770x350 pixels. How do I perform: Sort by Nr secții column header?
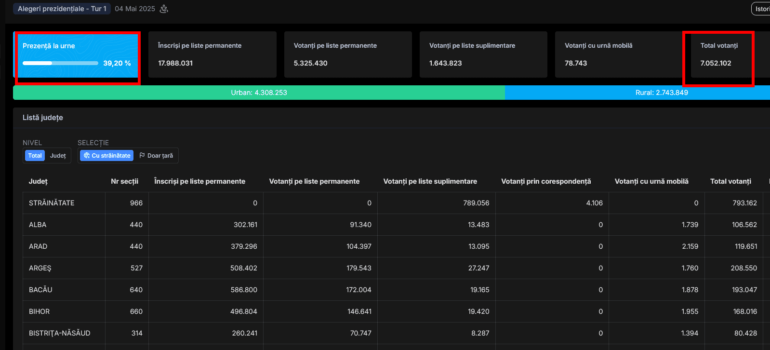click(x=124, y=181)
